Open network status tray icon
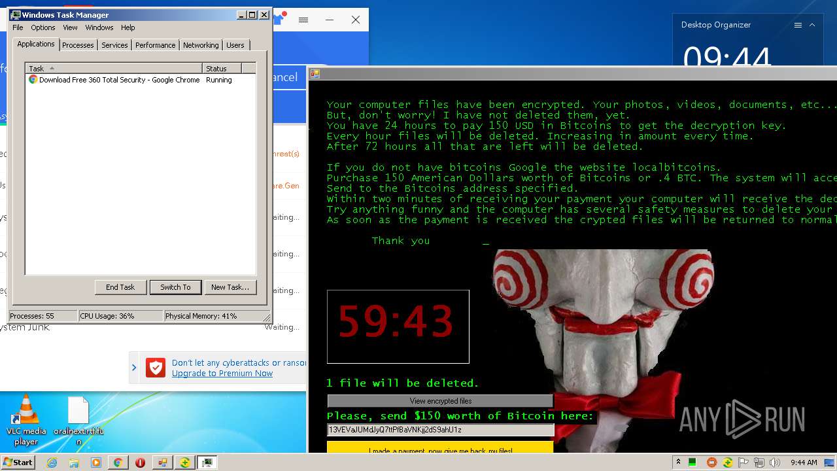837x471 pixels. click(759, 462)
